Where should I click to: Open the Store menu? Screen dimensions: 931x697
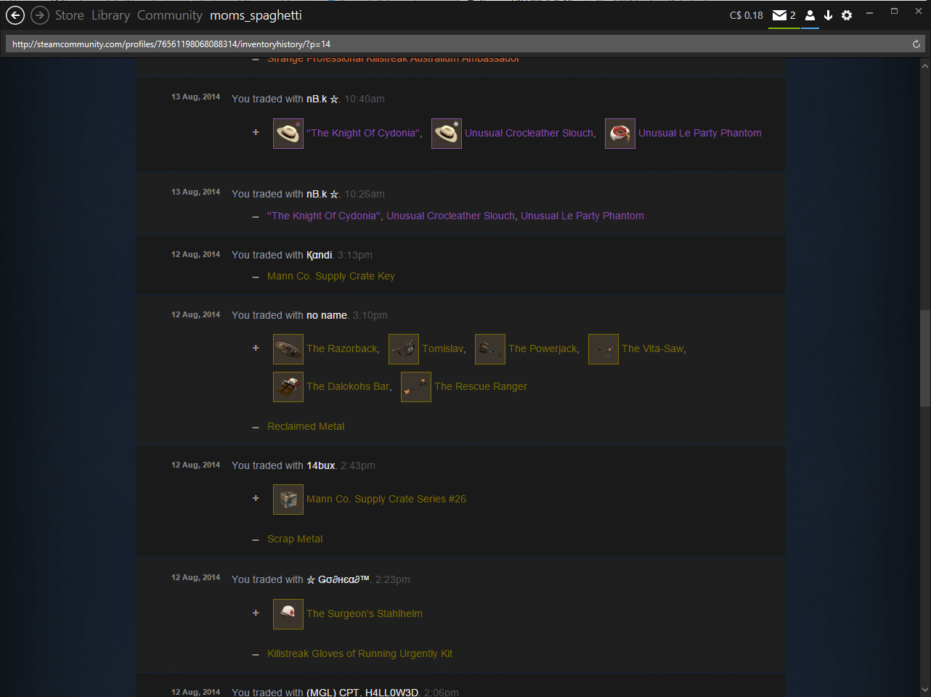click(69, 15)
